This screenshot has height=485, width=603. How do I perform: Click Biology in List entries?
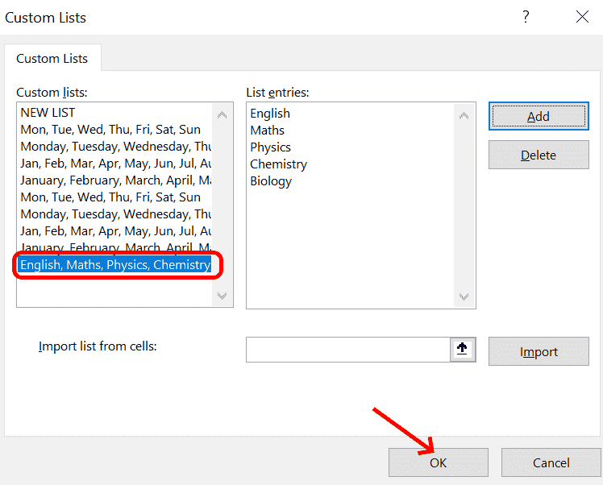(271, 181)
